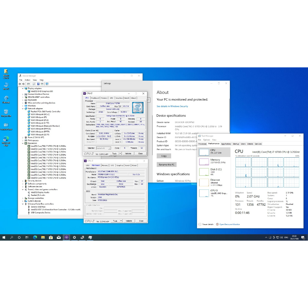Image resolution: width=308 pixels, height=308 pixels.
Task: Open the Startup tab in Task Manager
Action: pos(236,144)
